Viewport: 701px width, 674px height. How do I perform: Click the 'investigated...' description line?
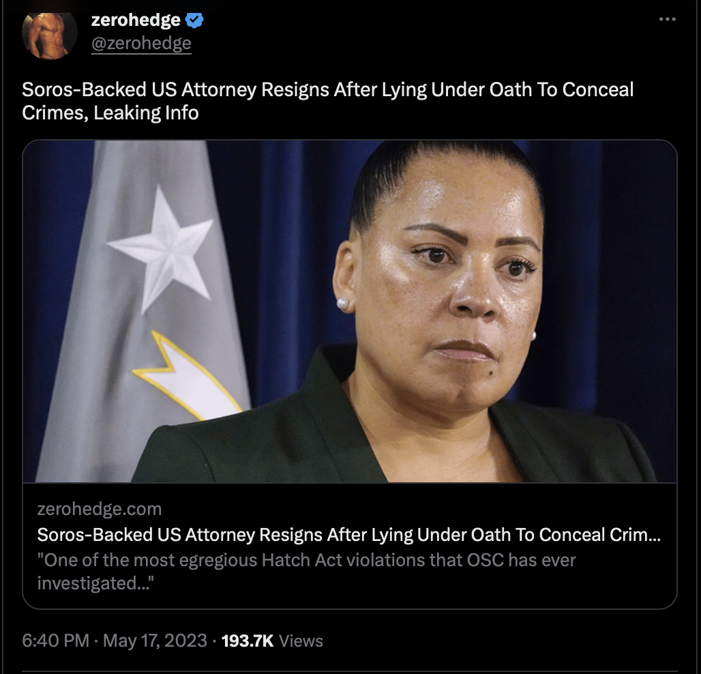[95, 583]
